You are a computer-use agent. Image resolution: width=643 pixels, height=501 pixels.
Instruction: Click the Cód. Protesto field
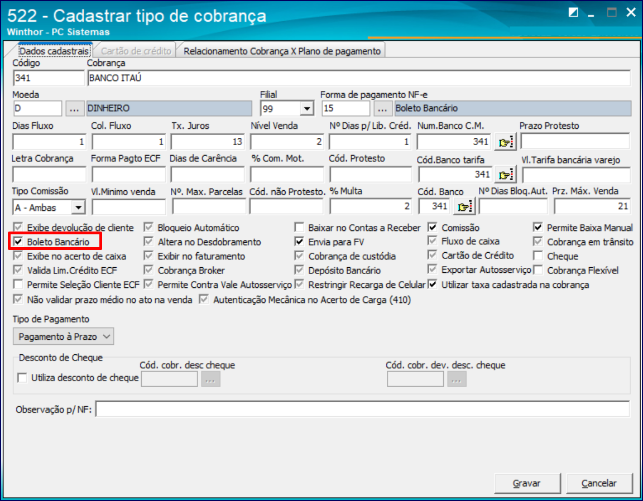[371, 175]
